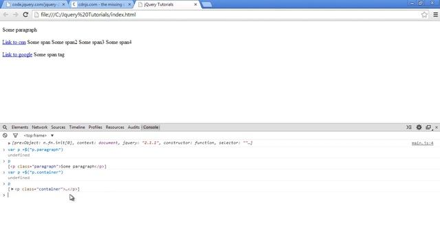Open the console filter funnel icon
Image resolution: width=440 pixels, height=247 pixels.
coord(15,135)
